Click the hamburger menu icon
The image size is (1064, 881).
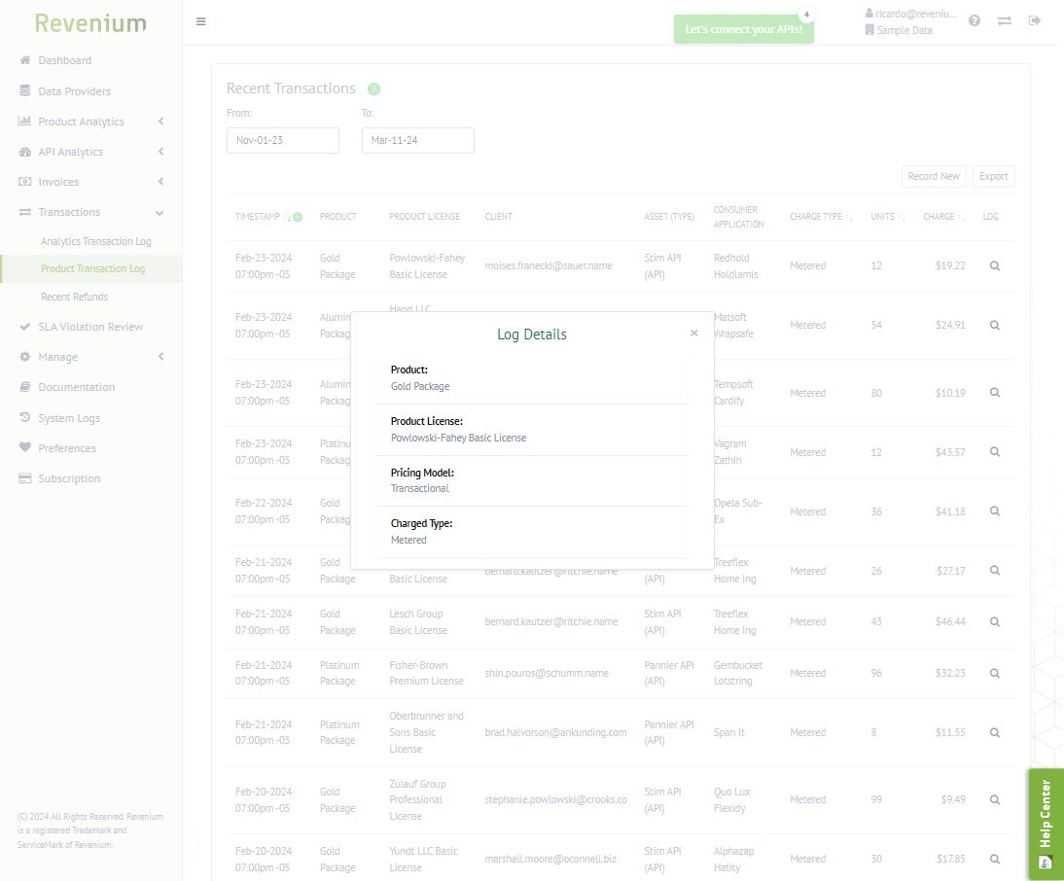point(200,21)
